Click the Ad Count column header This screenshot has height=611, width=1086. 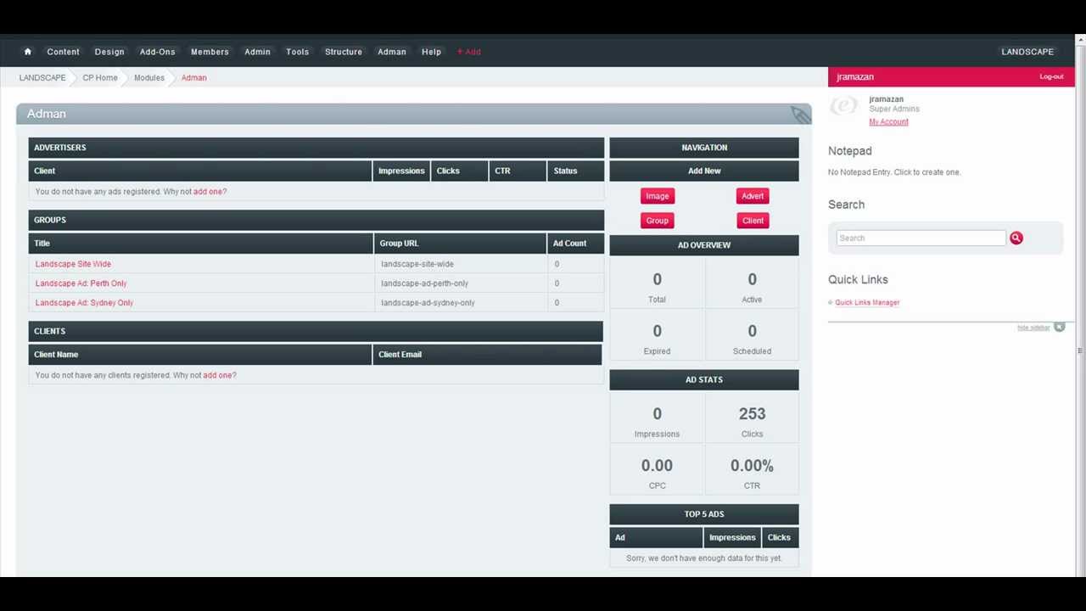[576, 244]
